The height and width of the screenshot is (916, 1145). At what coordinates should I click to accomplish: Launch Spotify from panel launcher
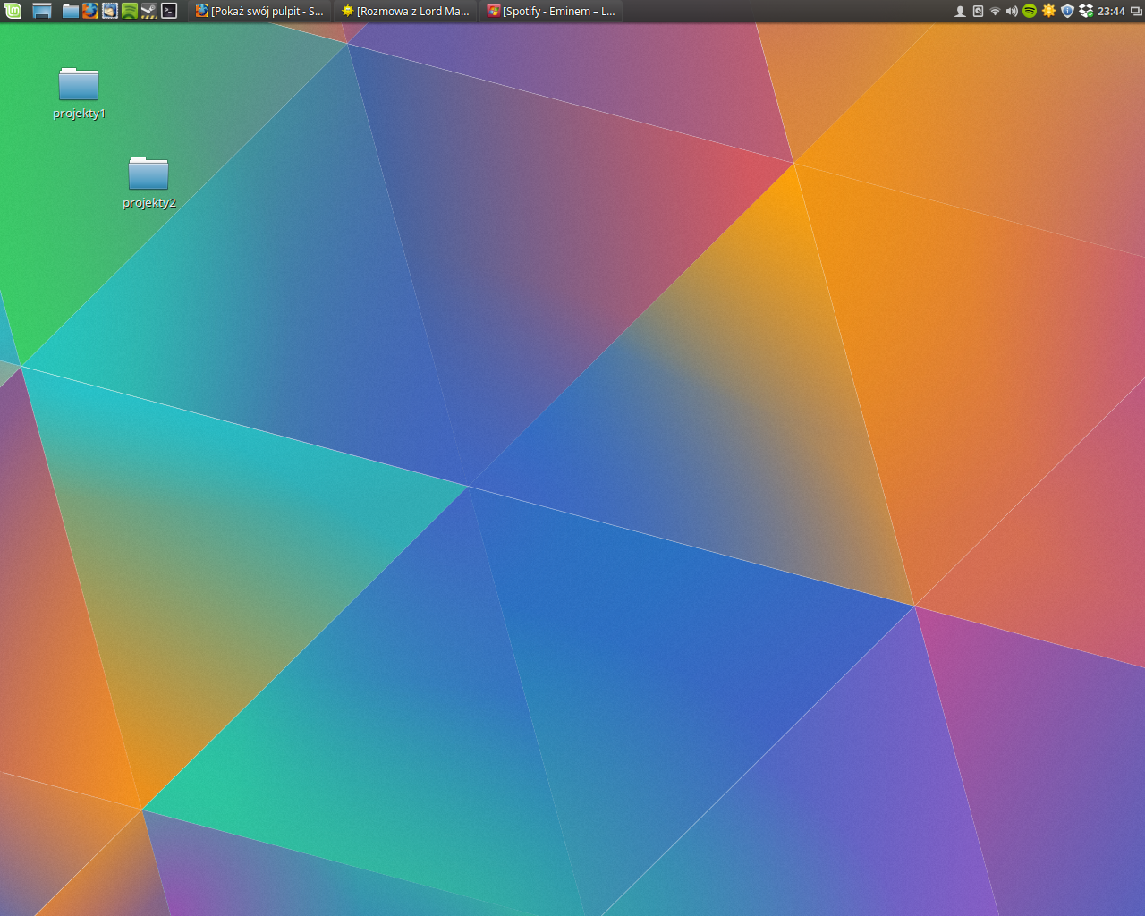130,11
